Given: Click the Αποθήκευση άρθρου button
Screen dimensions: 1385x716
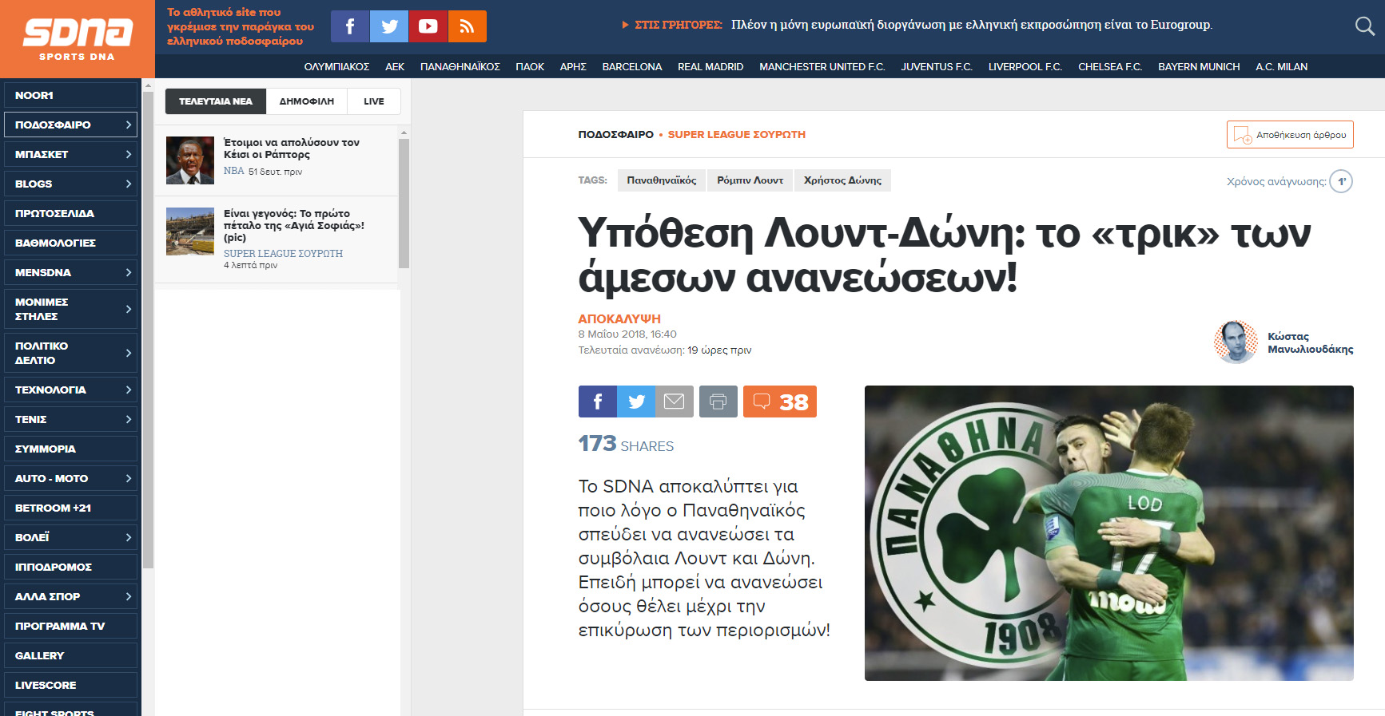Looking at the screenshot, I should (1290, 135).
